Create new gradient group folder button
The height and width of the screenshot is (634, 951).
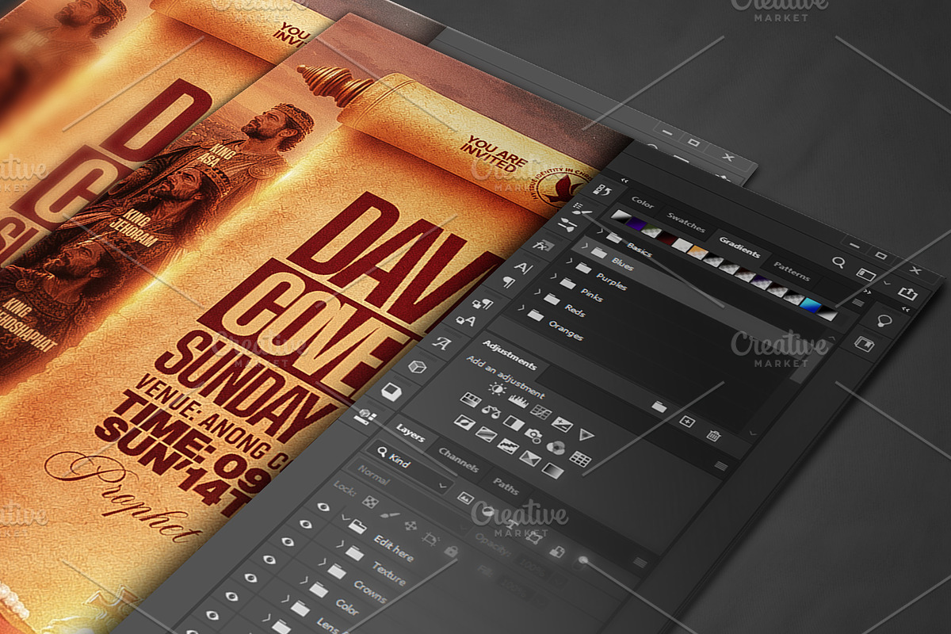659,407
